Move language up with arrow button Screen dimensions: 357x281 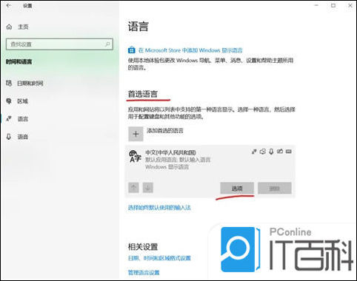click(x=133, y=188)
